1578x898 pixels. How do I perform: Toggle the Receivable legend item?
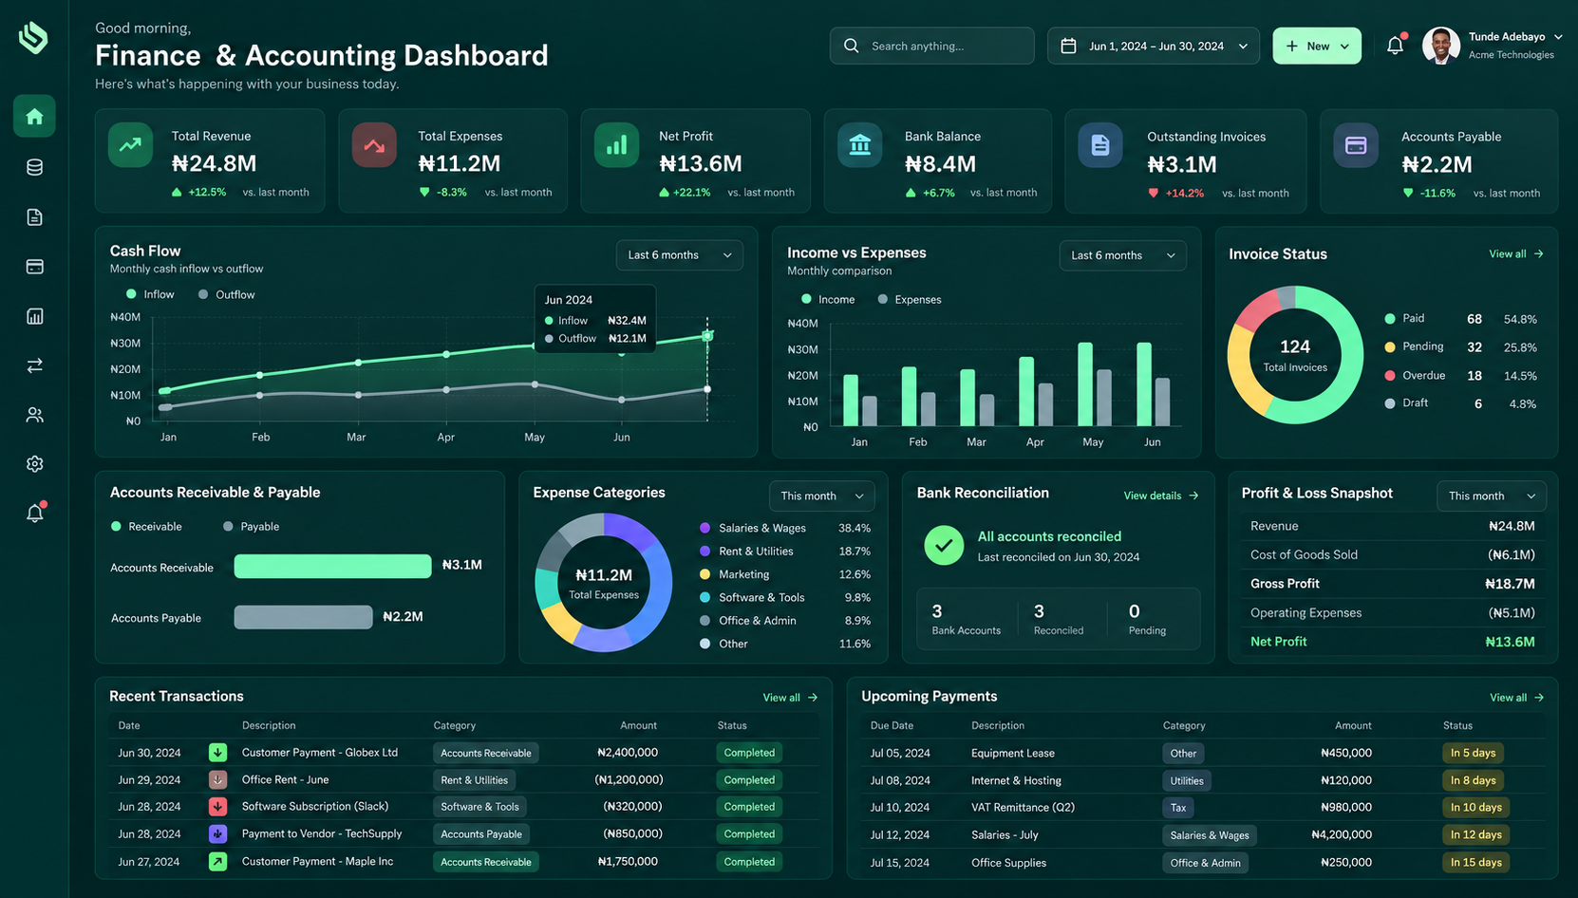[x=146, y=526]
